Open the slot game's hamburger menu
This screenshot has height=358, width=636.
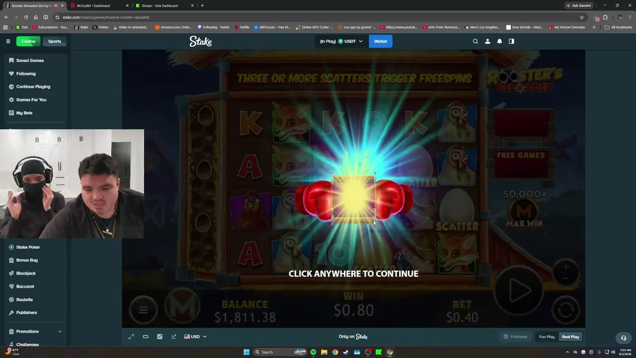[143, 310]
